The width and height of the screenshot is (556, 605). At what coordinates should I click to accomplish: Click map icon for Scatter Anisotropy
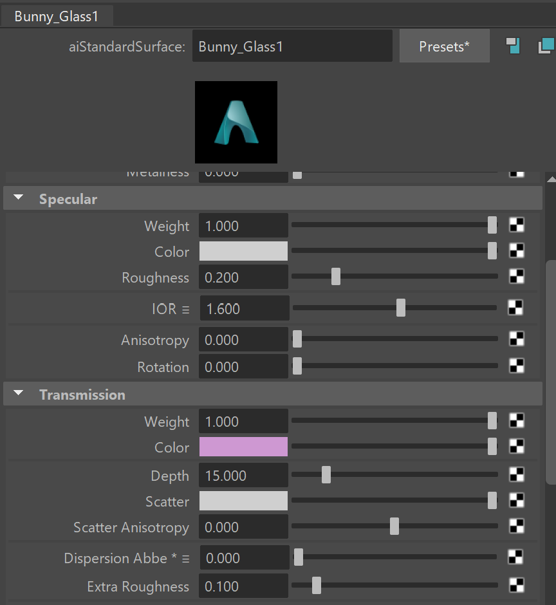pyautogui.click(x=516, y=526)
